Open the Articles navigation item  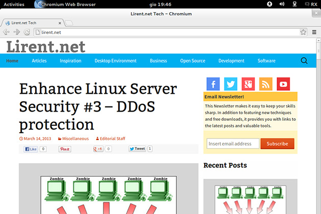tap(39, 61)
